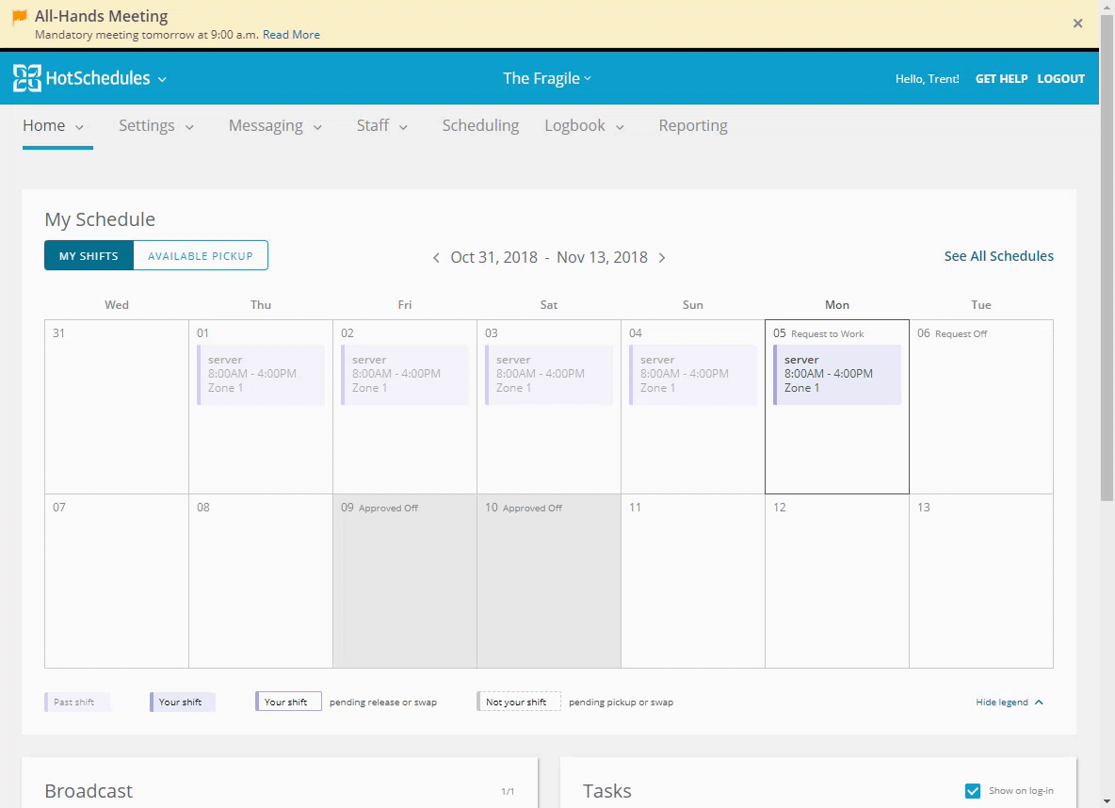Select Monday 05 server shift
This screenshot has width=1115, height=808.
tap(836, 374)
